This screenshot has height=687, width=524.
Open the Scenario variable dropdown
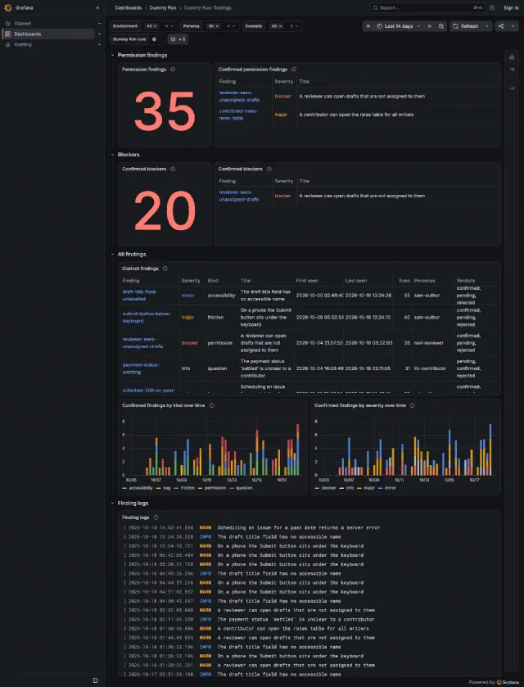pos(297,26)
